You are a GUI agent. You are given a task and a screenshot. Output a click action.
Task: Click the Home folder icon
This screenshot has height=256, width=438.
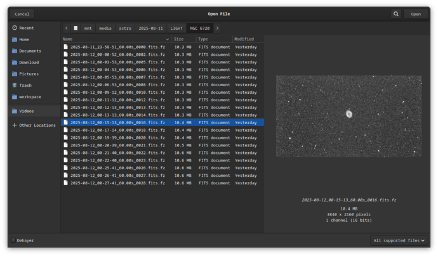[x=15, y=39]
